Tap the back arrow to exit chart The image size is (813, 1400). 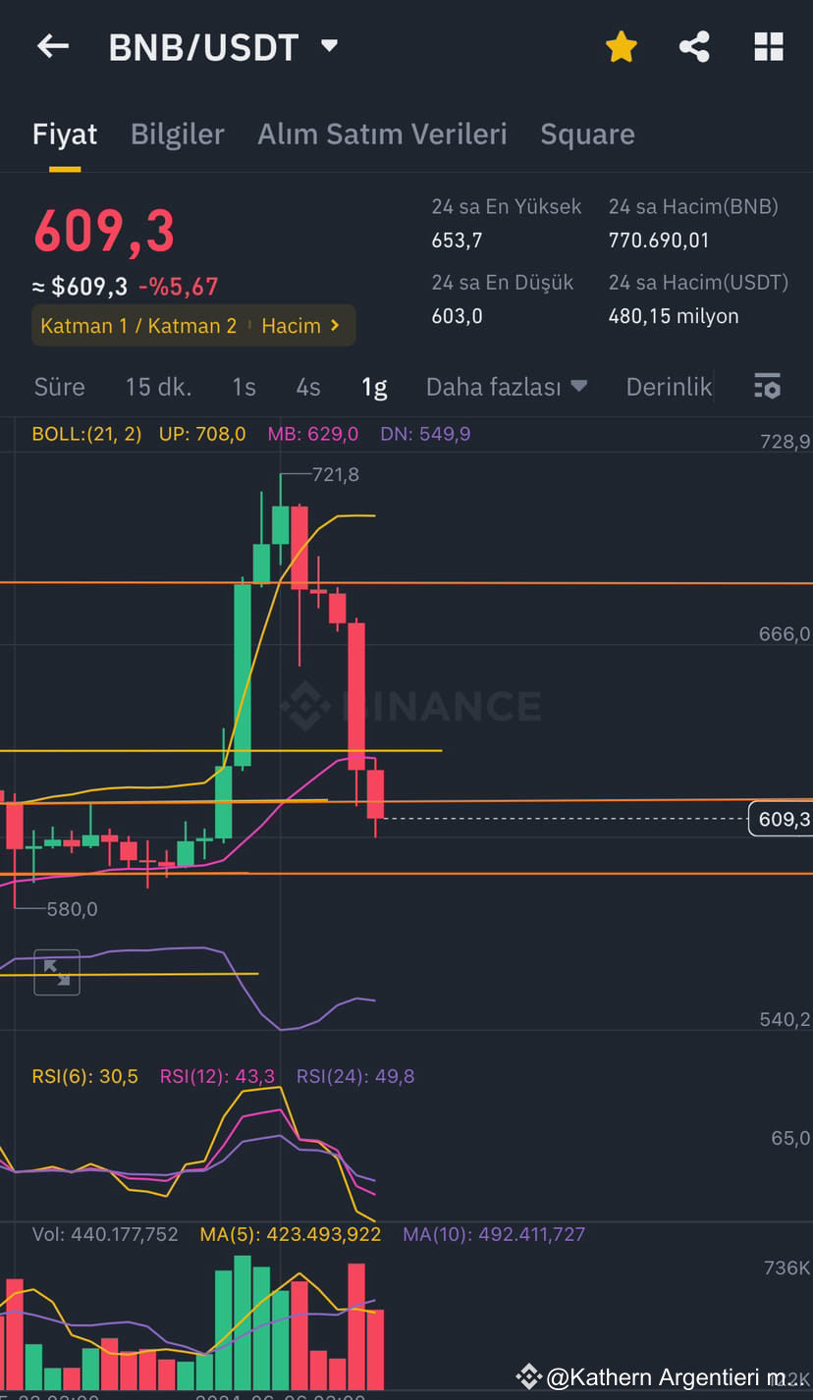click(x=52, y=46)
